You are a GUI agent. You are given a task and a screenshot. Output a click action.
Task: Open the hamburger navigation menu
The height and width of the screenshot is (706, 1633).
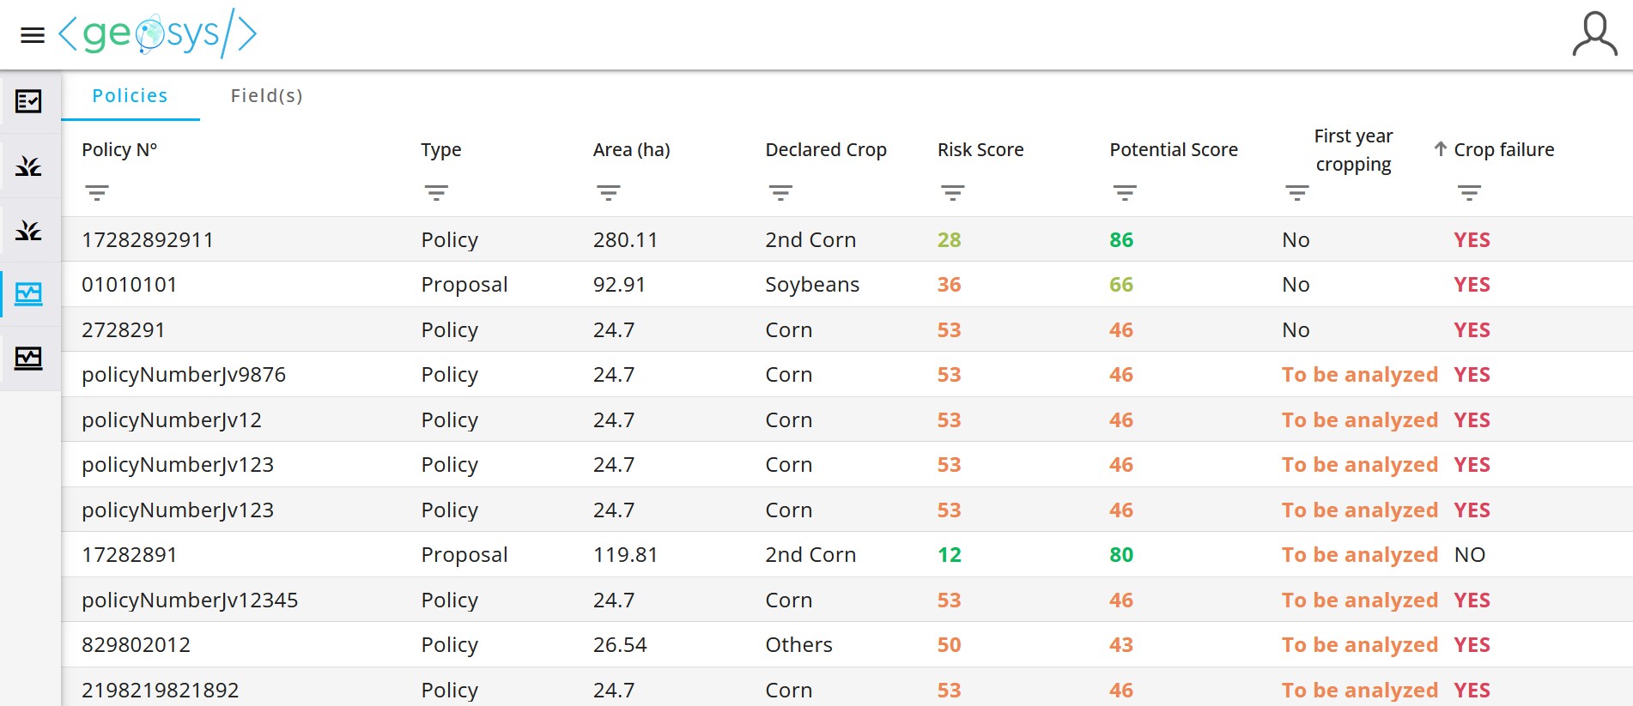(33, 35)
